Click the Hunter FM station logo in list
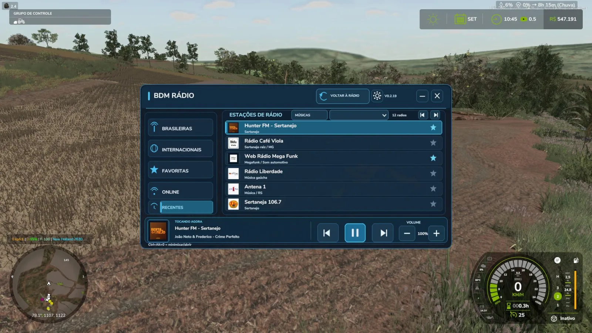The image size is (592, 333). click(233, 128)
